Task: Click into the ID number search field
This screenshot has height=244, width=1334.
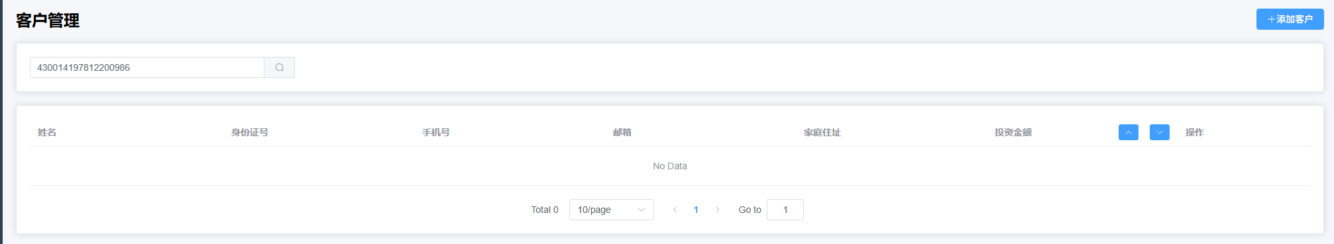Action: [147, 67]
